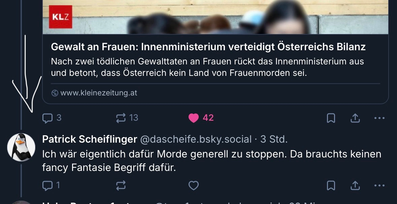This screenshot has height=204, width=397.
Task: Open the article preview image
Action: tap(216, 17)
